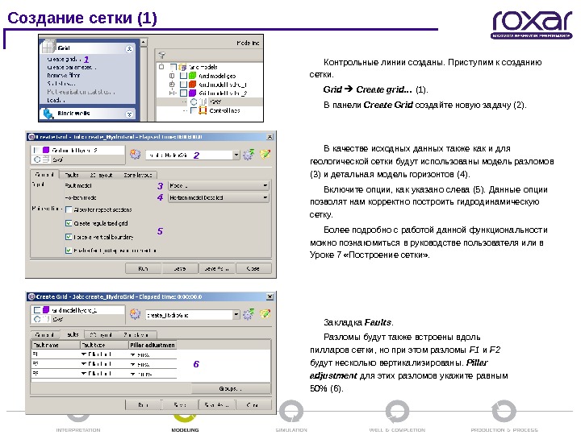Viewport: 581px width, 435px height.
Task: Click the Control lines red frame icon
Action: tap(203, 110)
